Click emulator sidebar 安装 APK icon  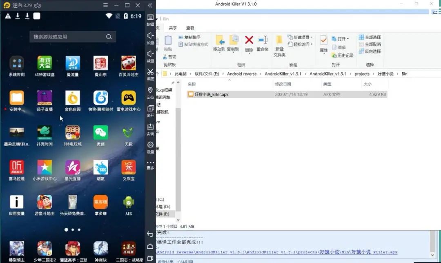[150, 126]
